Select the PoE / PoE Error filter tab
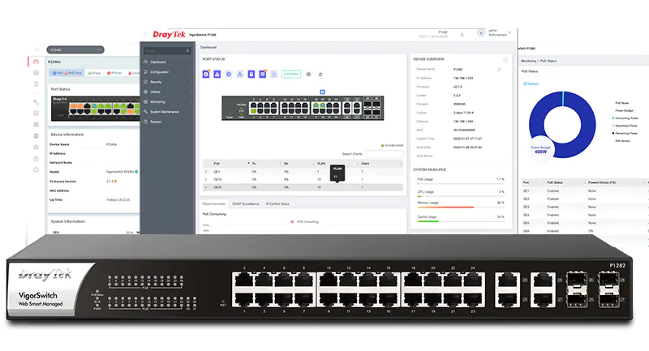Viewport: 649px width, 351px height. point(67,73)
